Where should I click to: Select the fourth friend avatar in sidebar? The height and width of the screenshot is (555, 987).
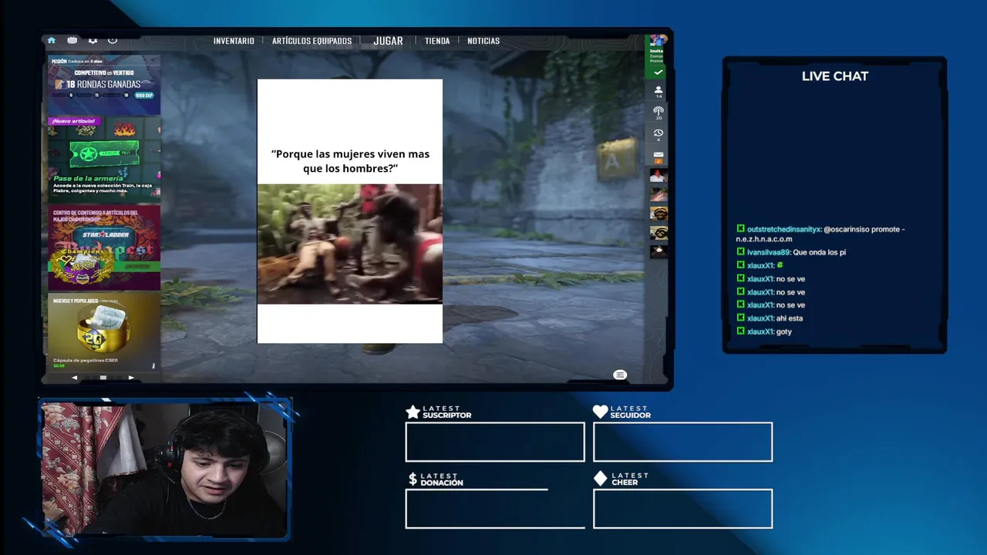tap(658, 232)
